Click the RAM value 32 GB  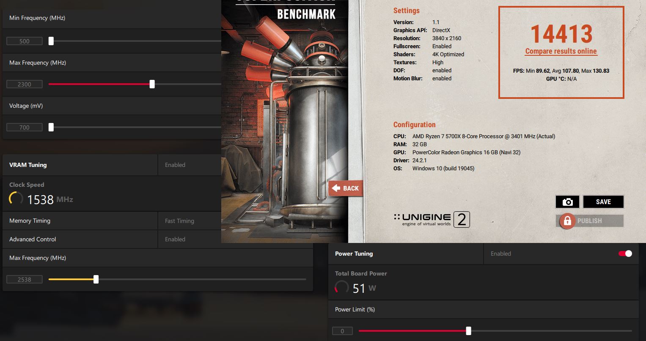tap(420, 144)
